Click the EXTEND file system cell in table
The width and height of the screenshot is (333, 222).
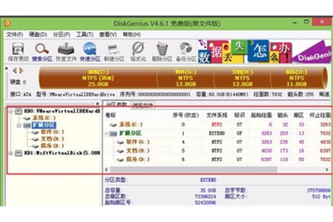tap(217, 133)
